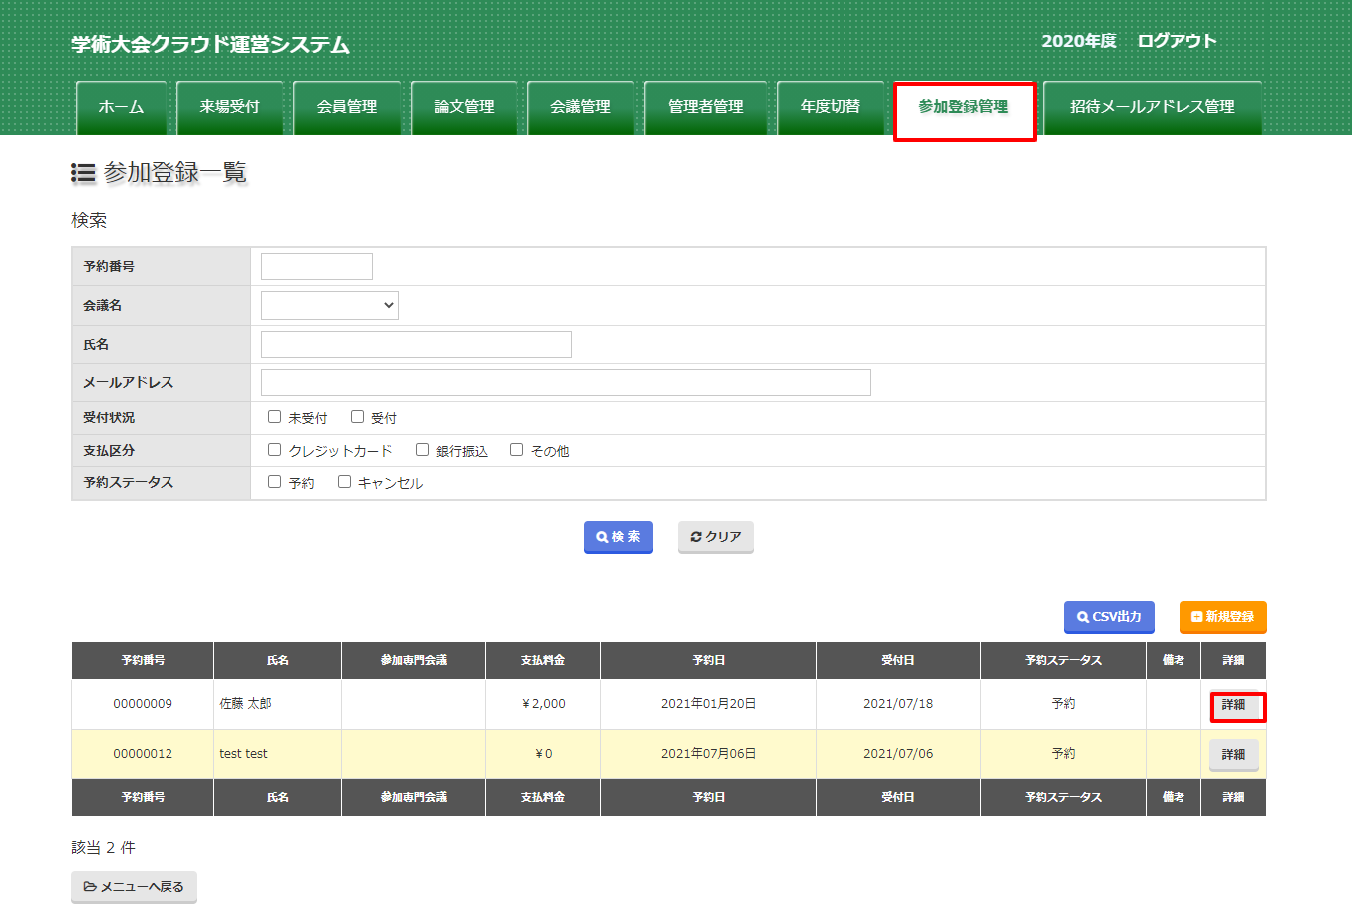This screenshot has width=1352, height=918.
Task: Export the list with CSV出力 button
Action: (x=1108, y=617)
